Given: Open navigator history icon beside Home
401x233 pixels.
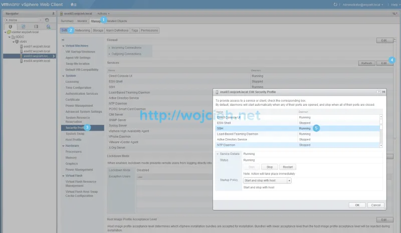Looking at the screenshot, I should (47, 20).
